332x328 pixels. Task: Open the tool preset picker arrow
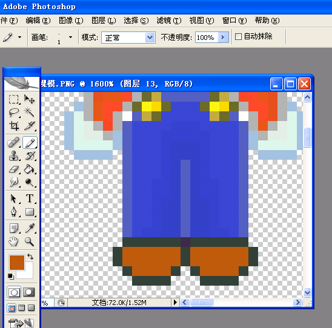coord(20,38)
